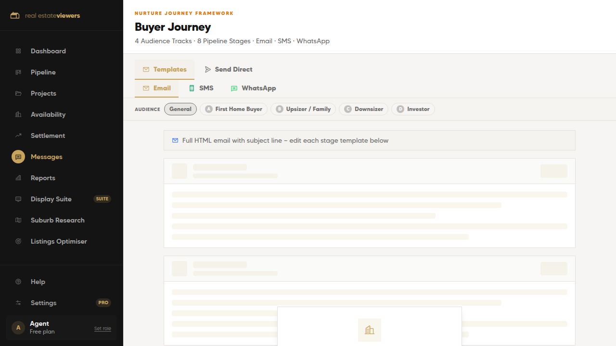Click the Availability building icon

[18, 114]
